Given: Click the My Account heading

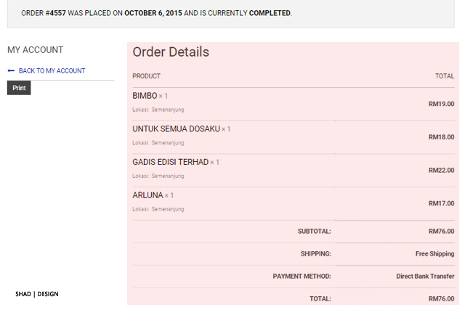Looking at the screenshot, I should click(x=36, y=50).
